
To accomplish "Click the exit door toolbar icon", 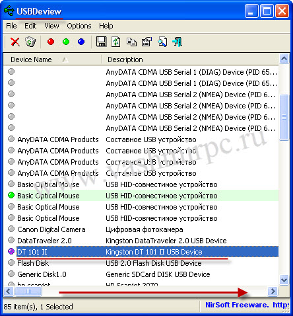I will click(x=178, y=42).
